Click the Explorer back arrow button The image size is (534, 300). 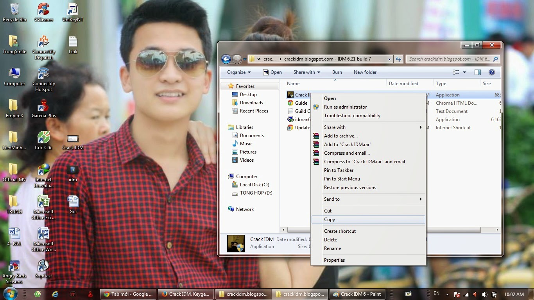[226, 59]
